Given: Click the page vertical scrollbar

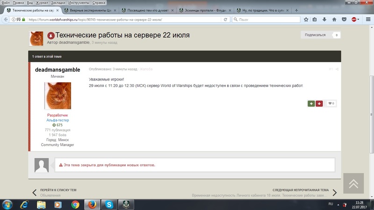Looking at the screenshot, I should point(372,114).
